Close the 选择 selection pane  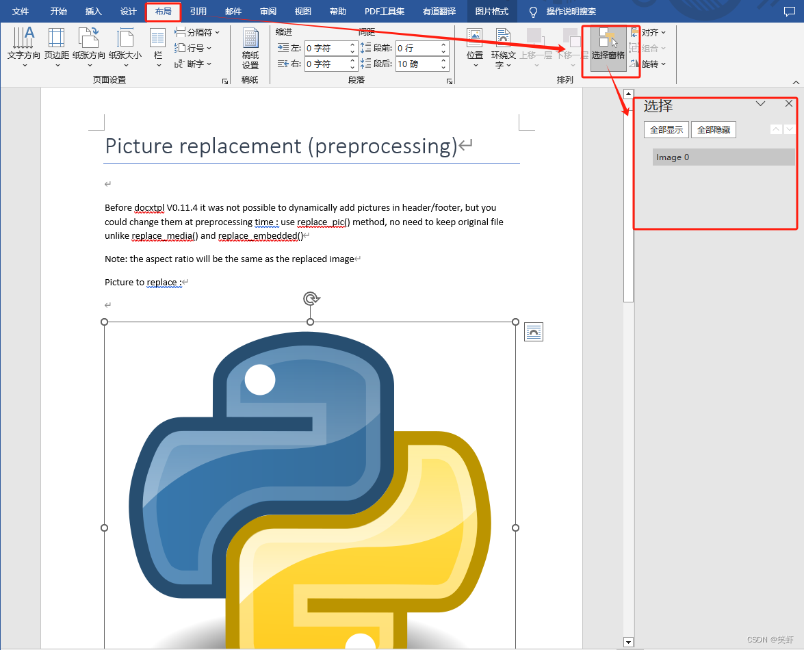coord(789,103)
